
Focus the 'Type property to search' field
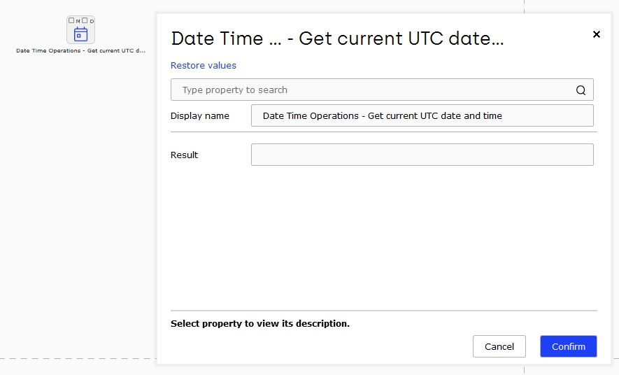pos(382,90)
